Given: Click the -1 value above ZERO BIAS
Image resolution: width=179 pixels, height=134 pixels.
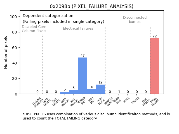Looking at the screenshot, I should [x=119, y=92].
